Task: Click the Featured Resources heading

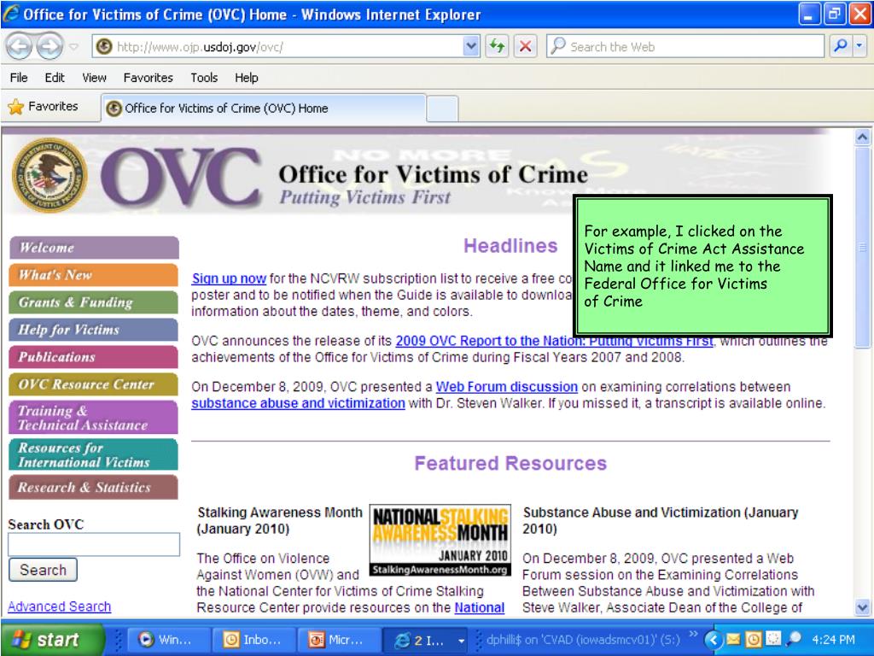Action: click(x=510, y=463)
